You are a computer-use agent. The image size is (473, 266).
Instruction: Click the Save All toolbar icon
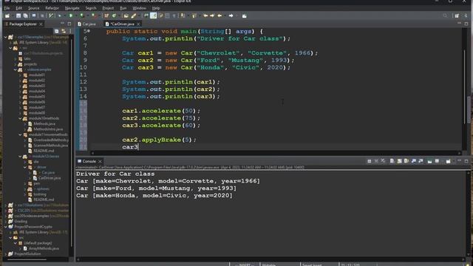tap(25, 16)
